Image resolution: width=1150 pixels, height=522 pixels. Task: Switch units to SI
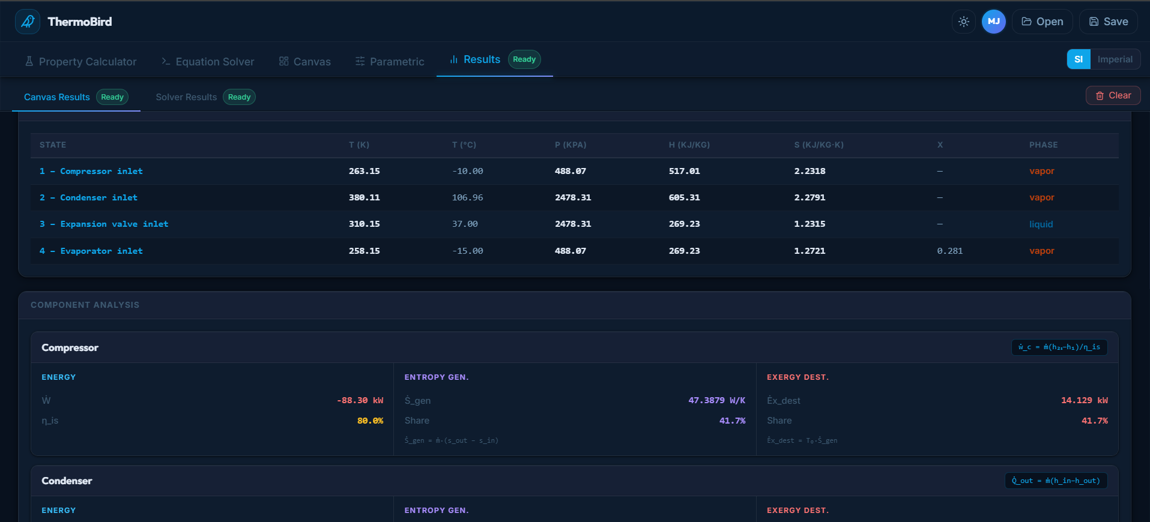[x=1079, y=59]
